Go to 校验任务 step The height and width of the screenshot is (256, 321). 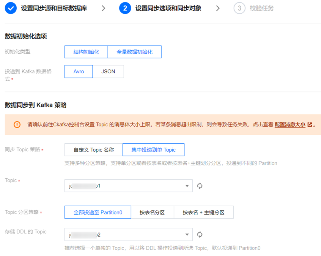point(262,8)
